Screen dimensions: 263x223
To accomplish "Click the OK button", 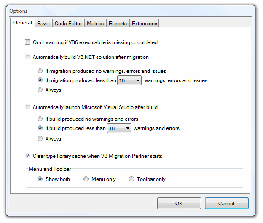I will 179,203.
